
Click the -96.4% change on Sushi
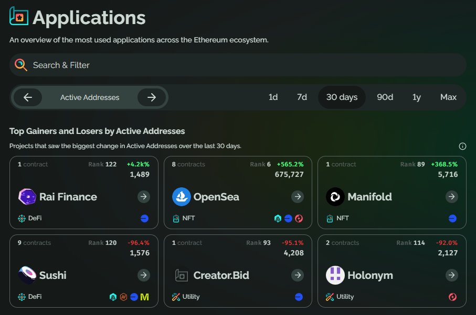pyautogui.click(x=139, y=243)
